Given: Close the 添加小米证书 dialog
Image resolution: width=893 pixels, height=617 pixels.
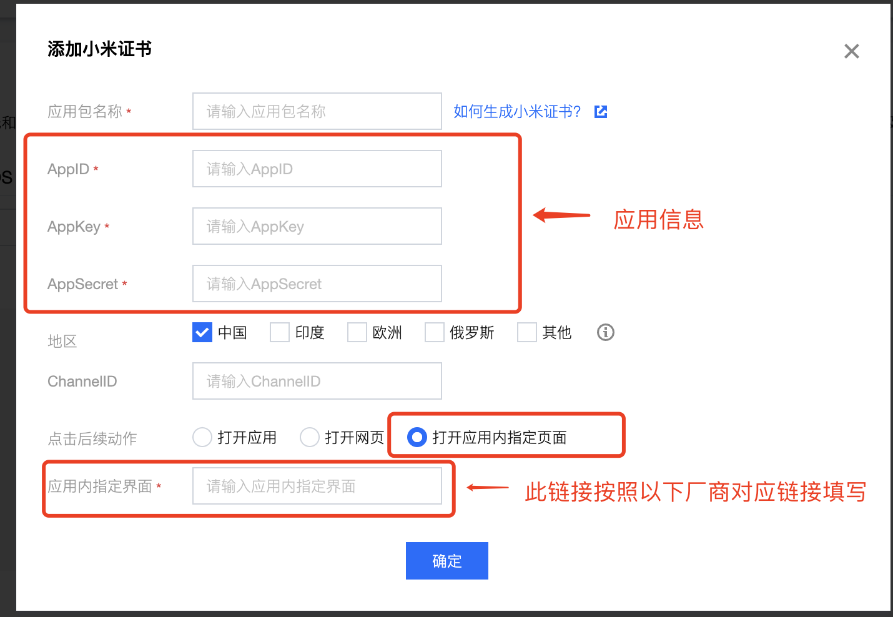Looking at the screenshot, I should 851,51.
